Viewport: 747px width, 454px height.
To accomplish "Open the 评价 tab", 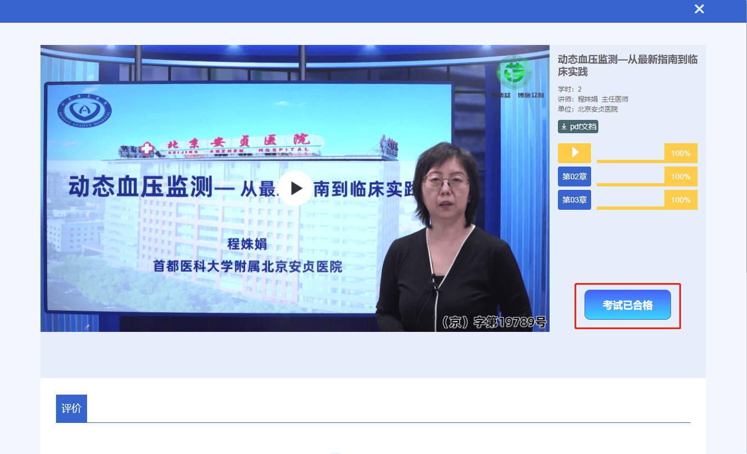I will [72, 408].
